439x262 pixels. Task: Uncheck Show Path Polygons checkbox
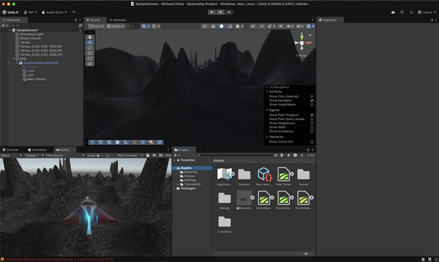311,115
